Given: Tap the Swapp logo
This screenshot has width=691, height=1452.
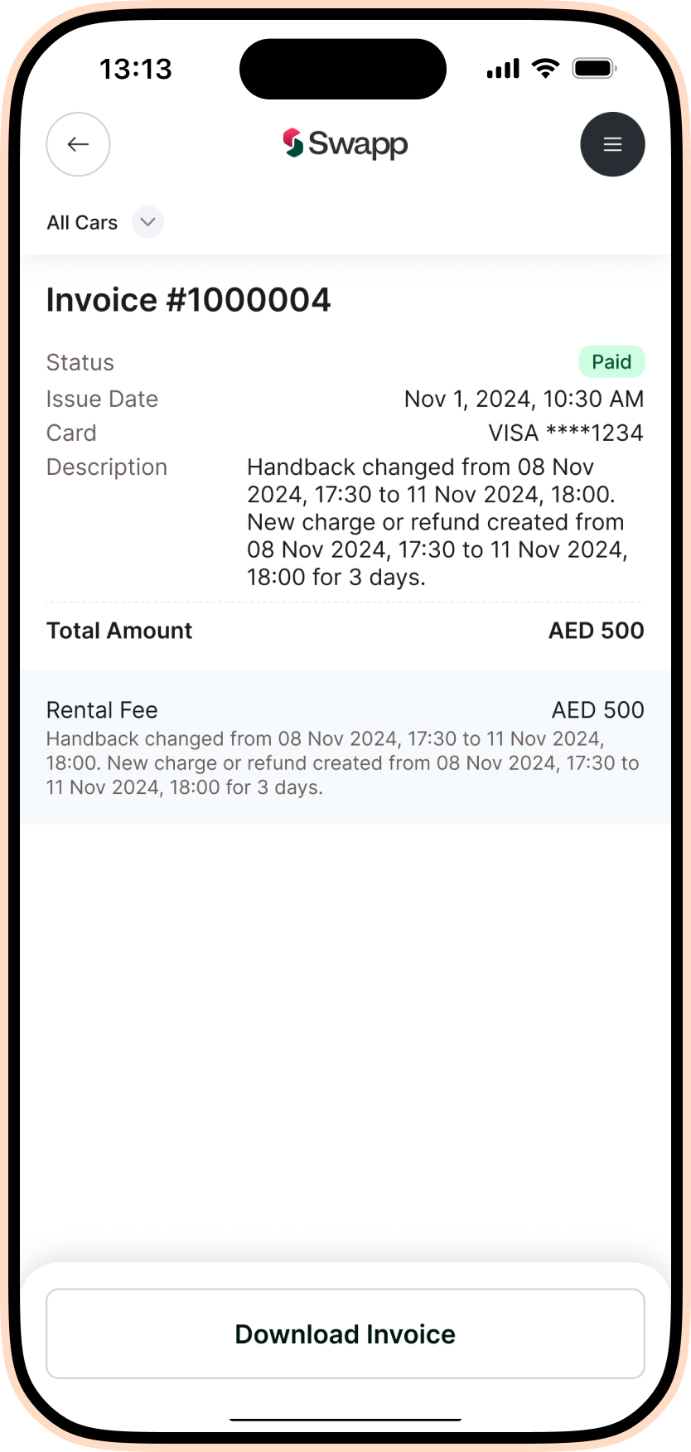Looking at the screenshot, I should coord(345,144).
